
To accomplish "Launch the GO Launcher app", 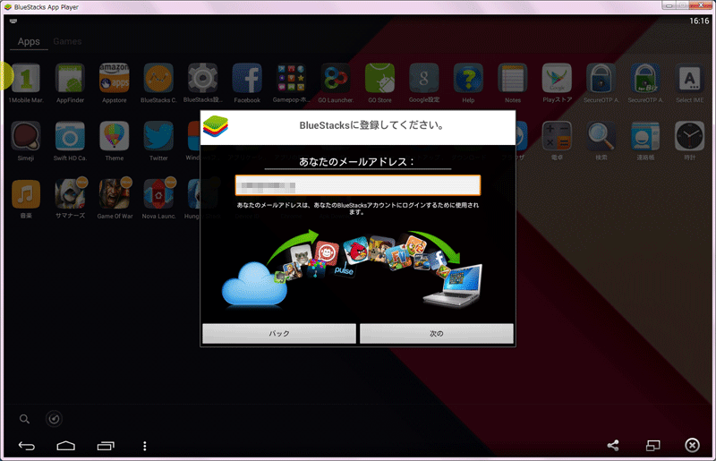I will click(336, 79).
